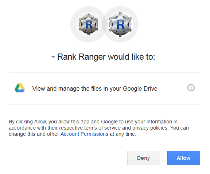The height and width of the screenshot is (174, 210).
Task: Click the Deny button
Action: [x=144, y=158]
